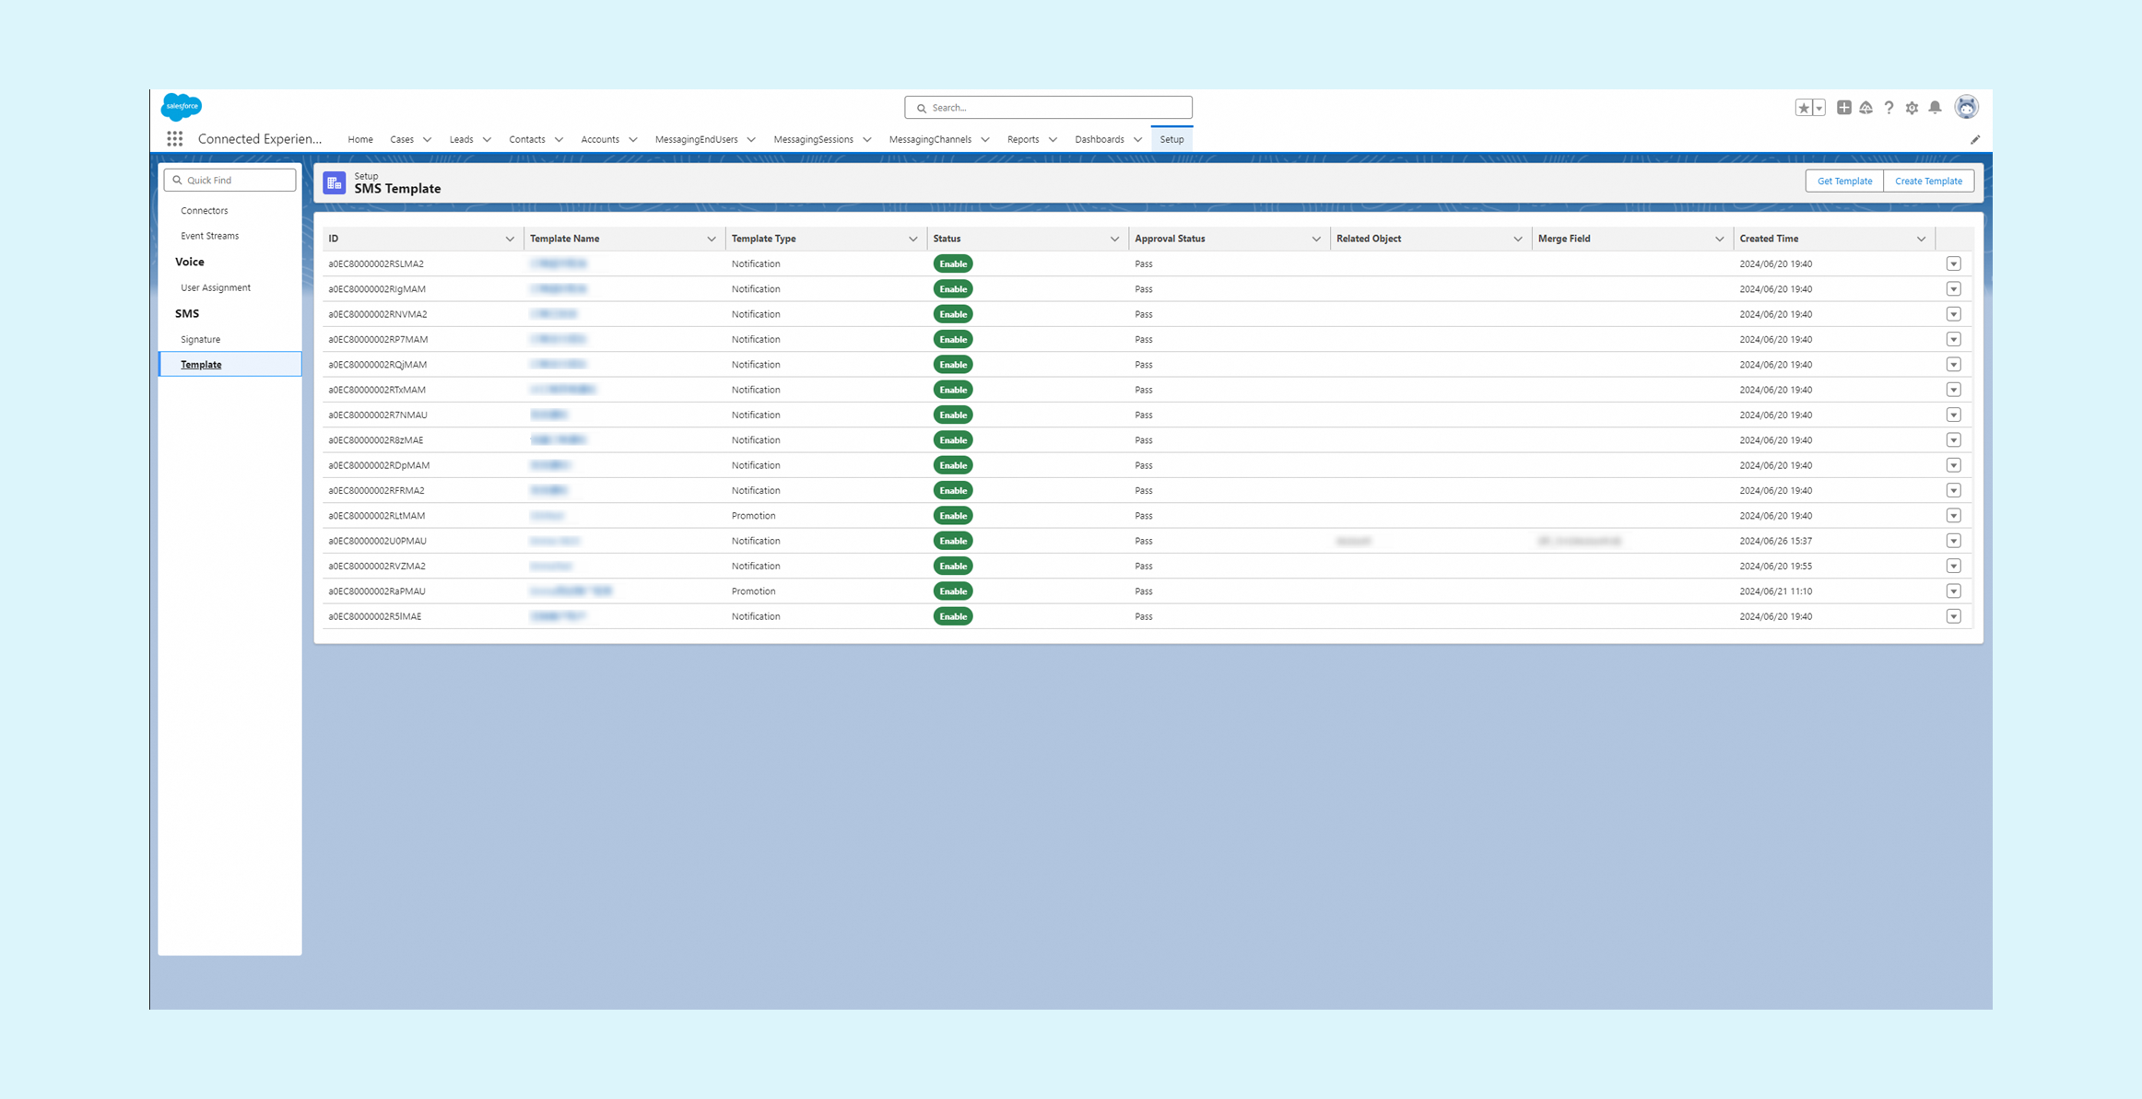Viewport: 2142px width, 1099px height.
Task: Open row actions for a0EC80000002RVZMA2
Action: (x=1953, y=566)
